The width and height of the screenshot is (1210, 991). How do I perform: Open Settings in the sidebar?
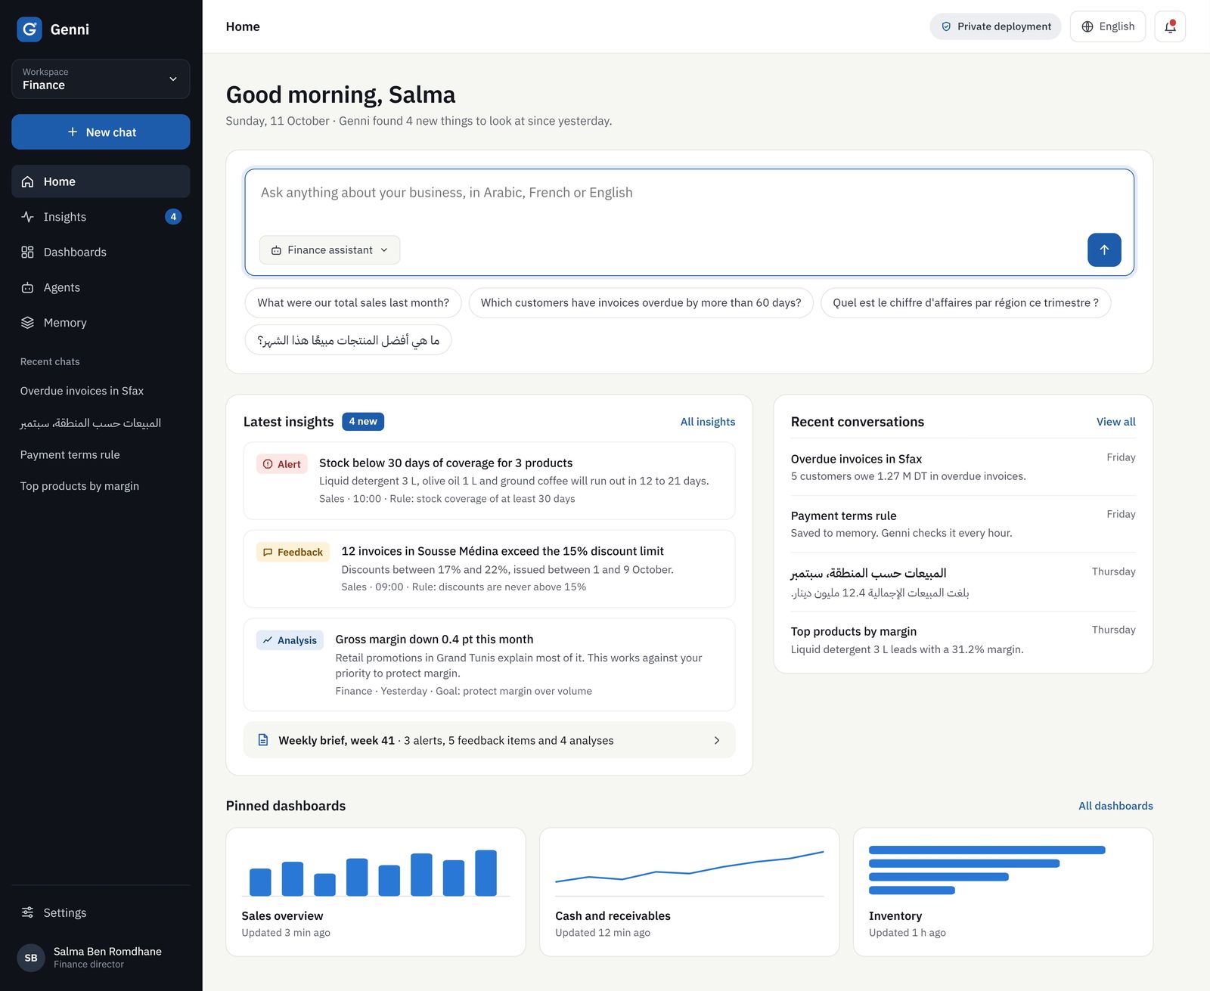pos(101,912)
